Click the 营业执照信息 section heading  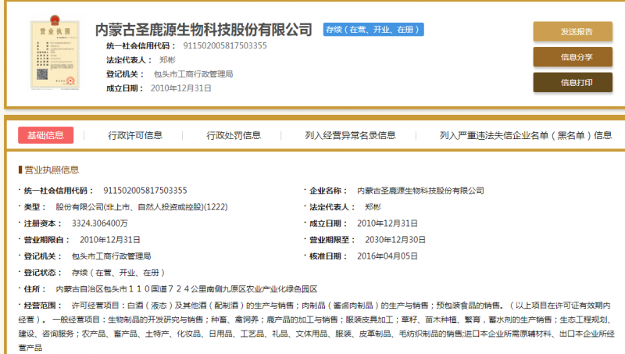[52, 170]
